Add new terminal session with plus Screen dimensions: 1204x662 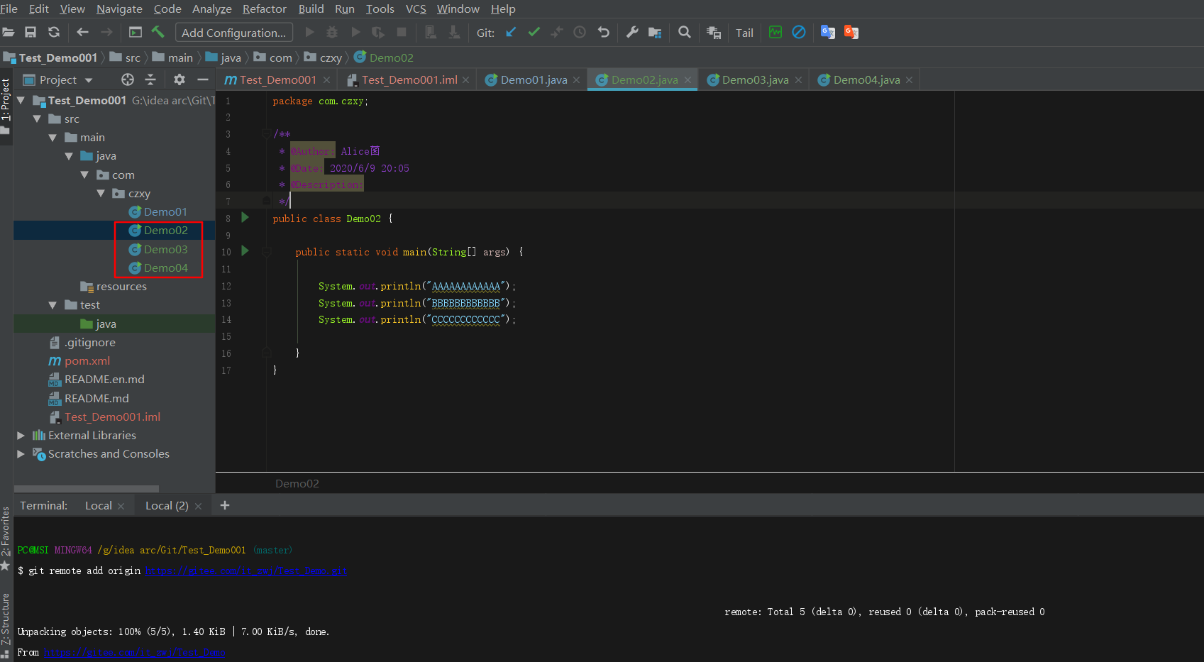tap(225, 505)
